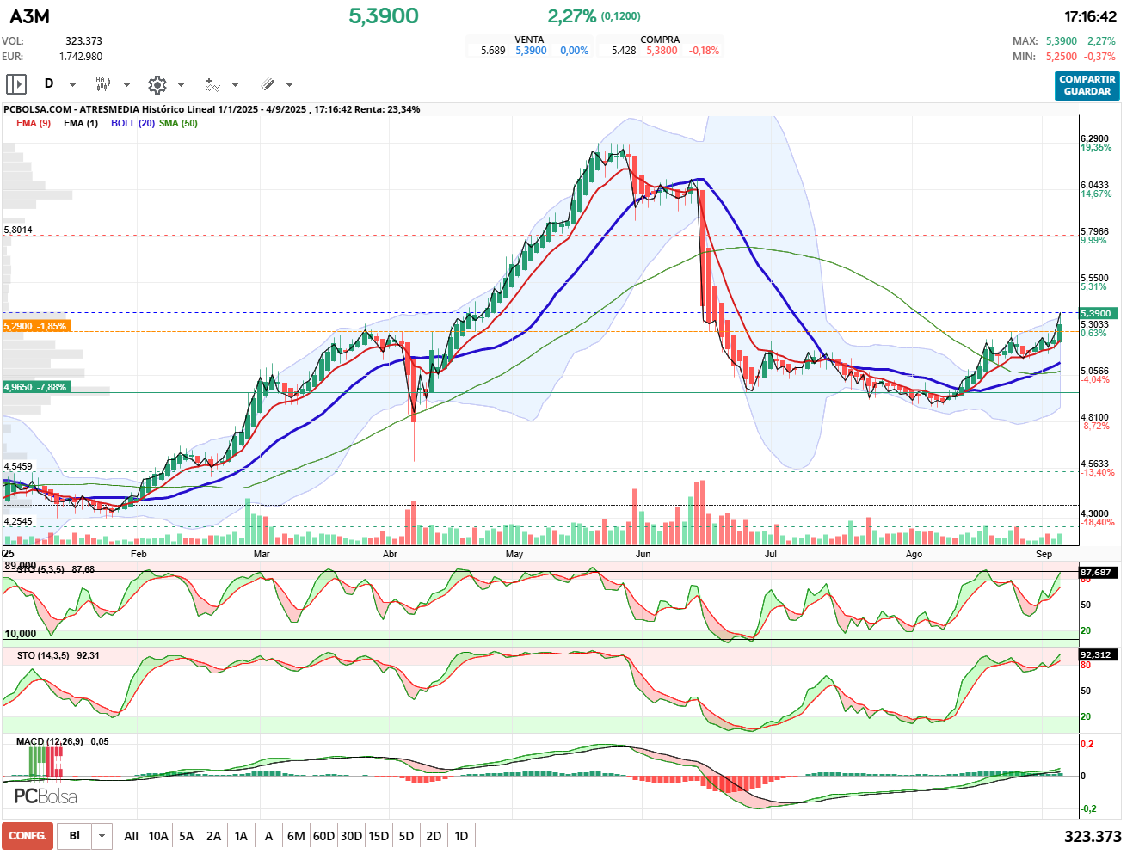Click the 4,5459 level label

point(18,467)
